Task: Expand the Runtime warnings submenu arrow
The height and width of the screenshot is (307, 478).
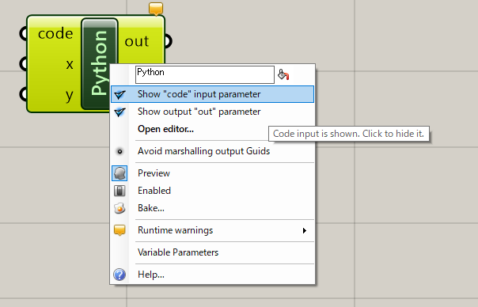Action: (x=304, y=230)
